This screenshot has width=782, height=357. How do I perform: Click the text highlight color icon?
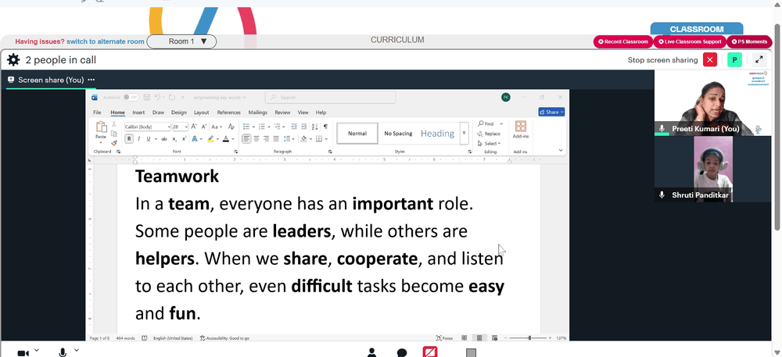coord(210,139)
